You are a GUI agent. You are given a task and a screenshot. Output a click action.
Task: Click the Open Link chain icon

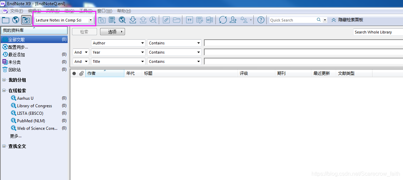tap(166, 20)
